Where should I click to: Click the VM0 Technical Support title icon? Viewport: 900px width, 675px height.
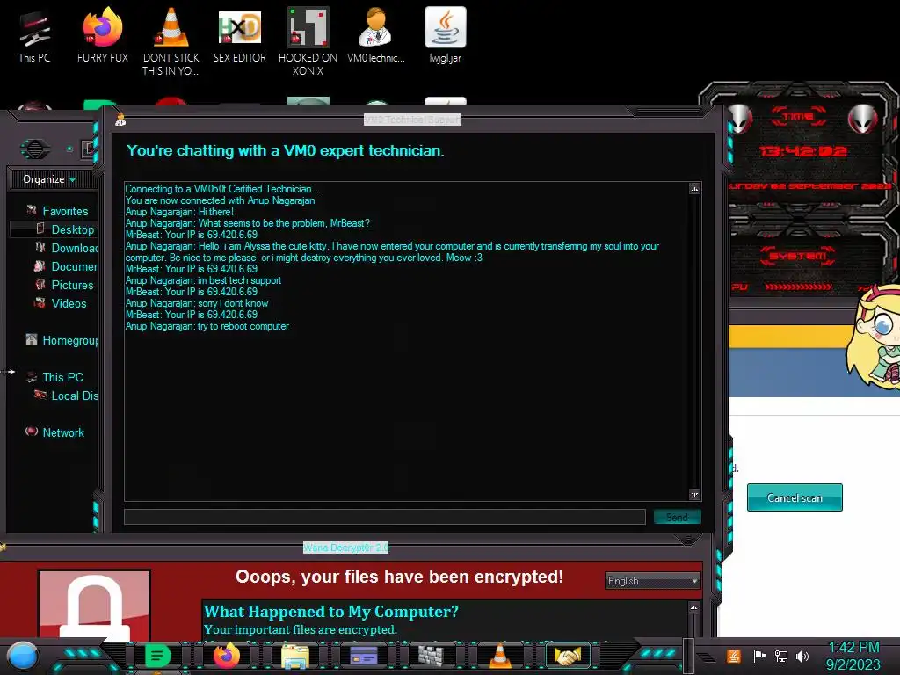(120, 120)
